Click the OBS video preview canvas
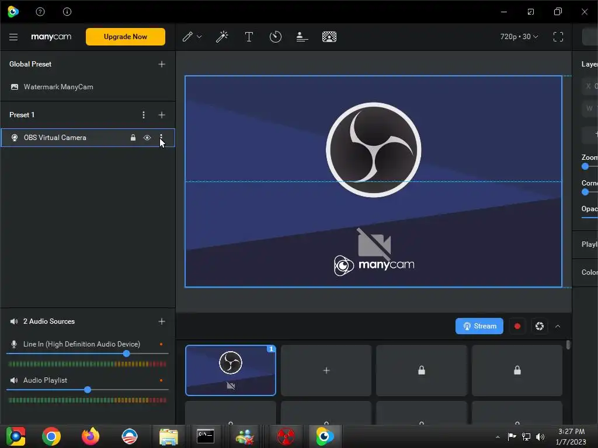This screenshot has height=448, width=598. tap(373, 181)
